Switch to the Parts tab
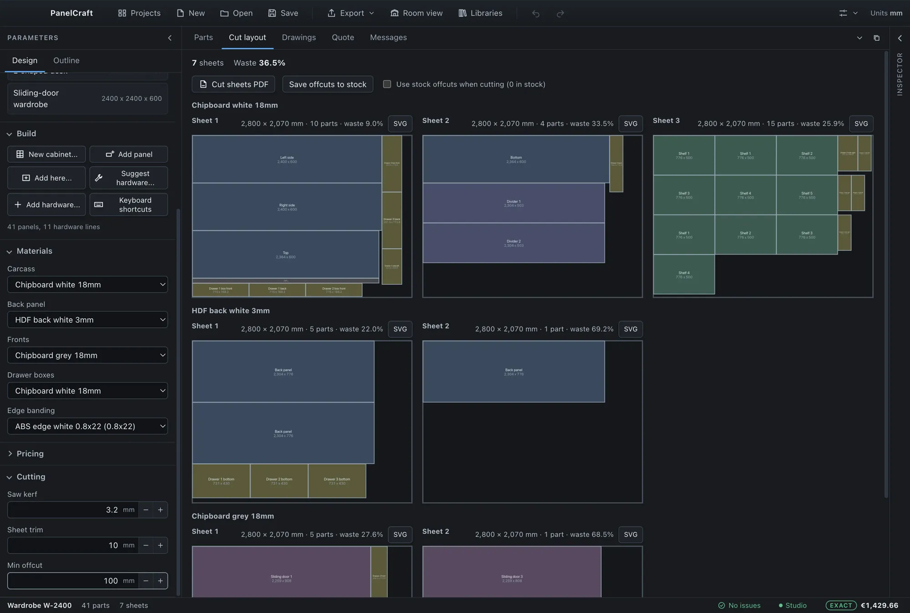This screenshot has height=613, width=910. 203,38
